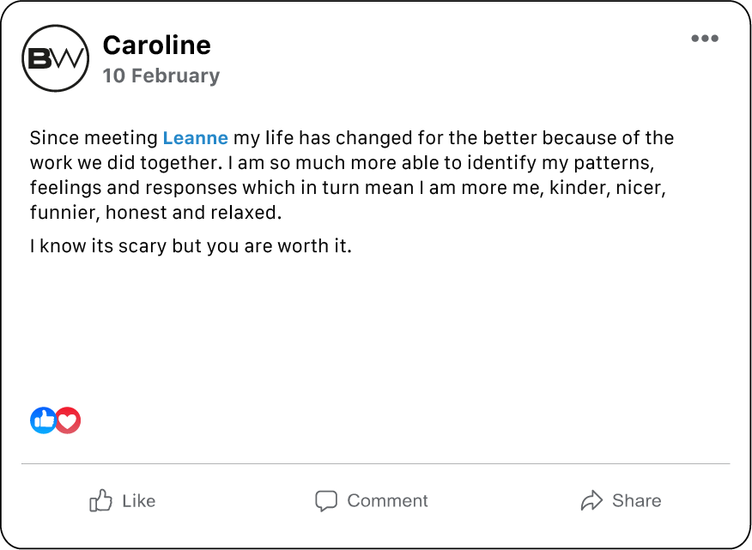This screenshot has width=752, height=550.
Task: Click the line "funnier, honest and relaxed."
Action: 155,212
